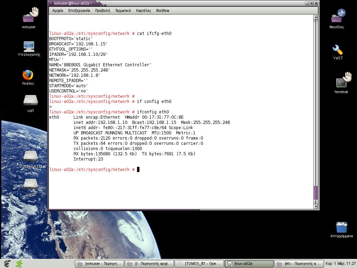The height and width of the screenshot is (268, 357).
Task: Switch to winuser file browser taskbar window
Action: click(x=99, y=264)
